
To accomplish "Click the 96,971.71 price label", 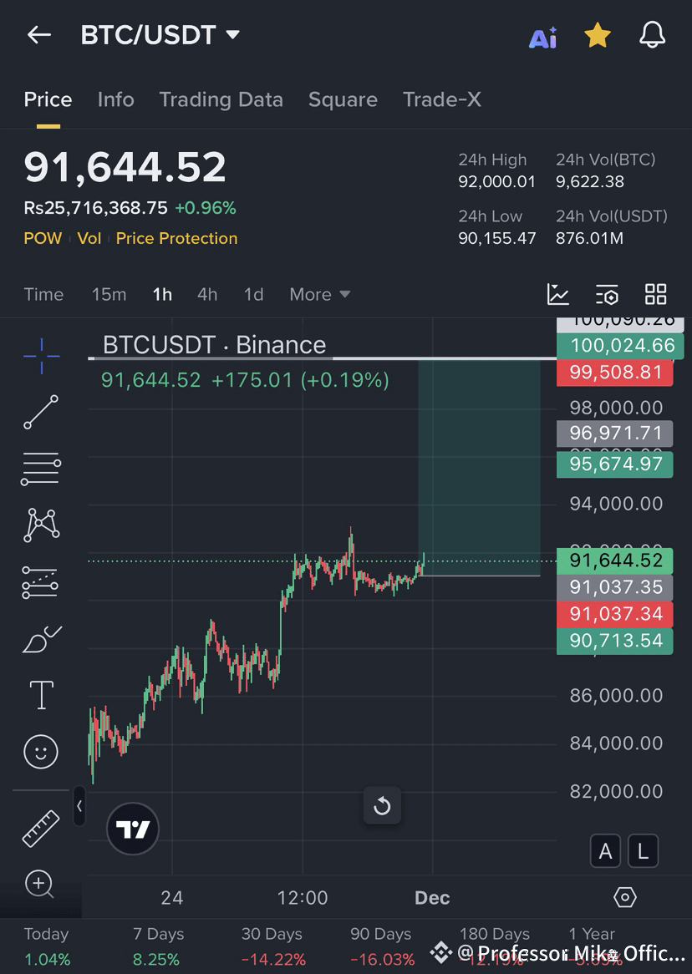I will click(x=615, y=433).
